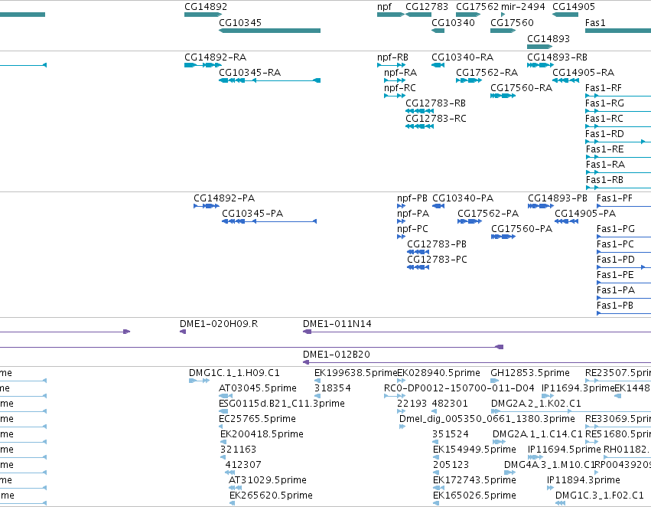
Task: Click protein CG10340-PA
Action: (463, 198)
